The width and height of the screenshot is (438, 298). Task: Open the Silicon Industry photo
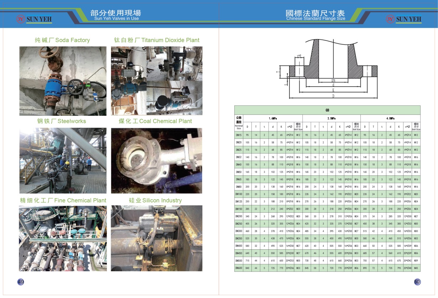coord(157,238)
